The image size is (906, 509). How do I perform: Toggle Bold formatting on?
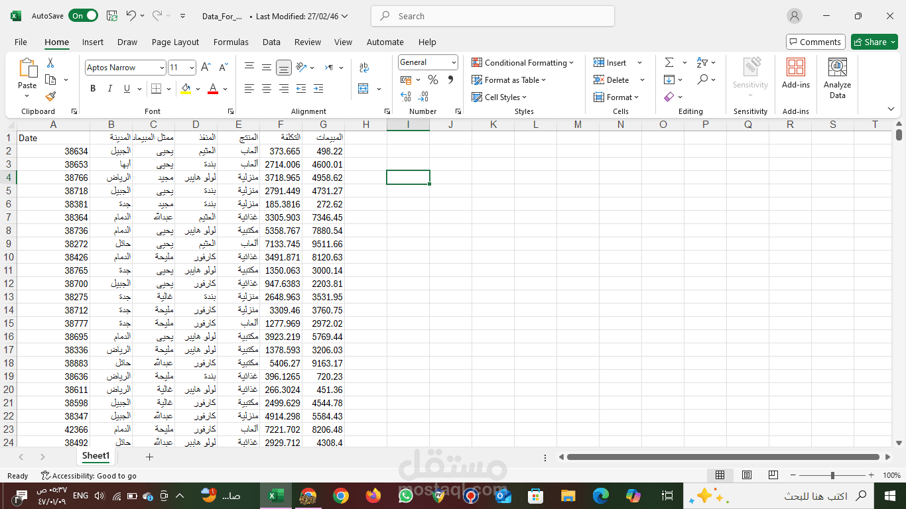pos(93,88)
